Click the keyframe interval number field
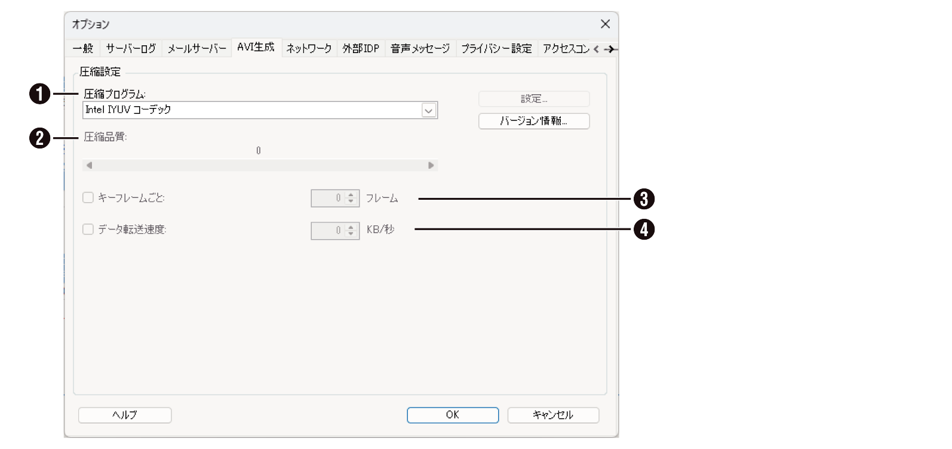Viewport: 952px width, 449px height. point(327,198)
